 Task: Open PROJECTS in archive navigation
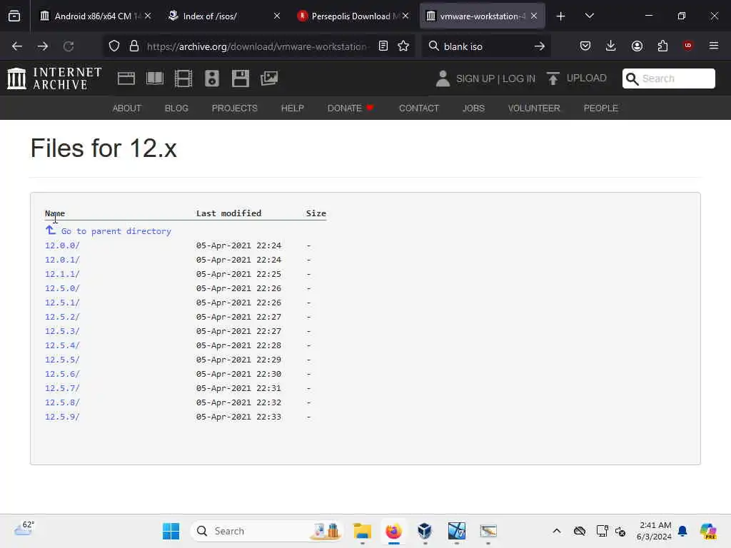coord(234,108)
